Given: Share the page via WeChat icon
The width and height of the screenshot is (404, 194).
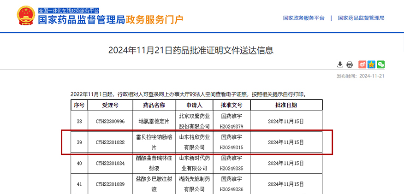Looking at the screenshot, I should coord(380,65).
